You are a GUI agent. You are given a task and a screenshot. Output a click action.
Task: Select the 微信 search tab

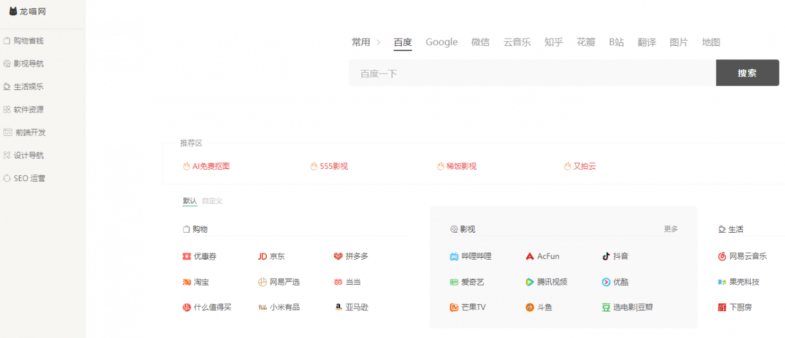click(480, 42)
